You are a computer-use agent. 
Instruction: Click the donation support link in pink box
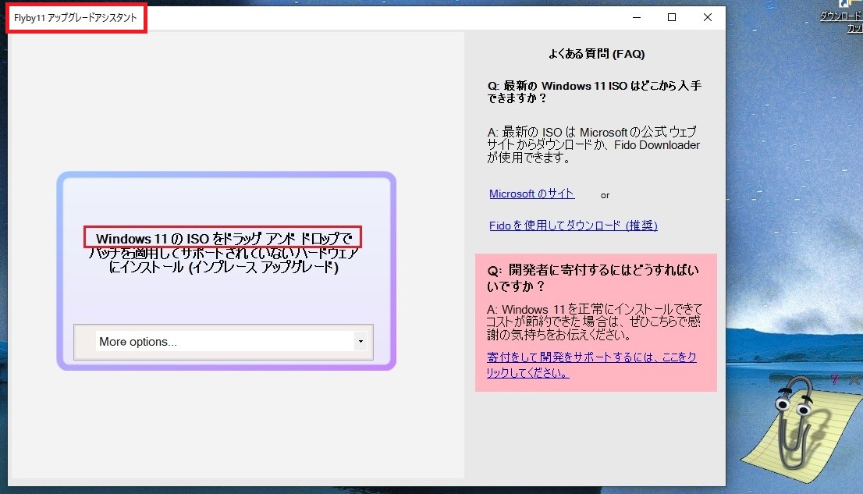pyautogui.click(x=591, y=364)
